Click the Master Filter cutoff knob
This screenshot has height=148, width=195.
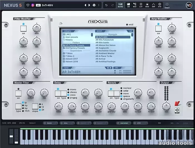pos(31,93)
